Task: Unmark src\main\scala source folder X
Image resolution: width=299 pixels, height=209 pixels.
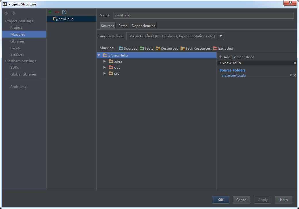Action: pyautogui.click(x=295, y=76)
